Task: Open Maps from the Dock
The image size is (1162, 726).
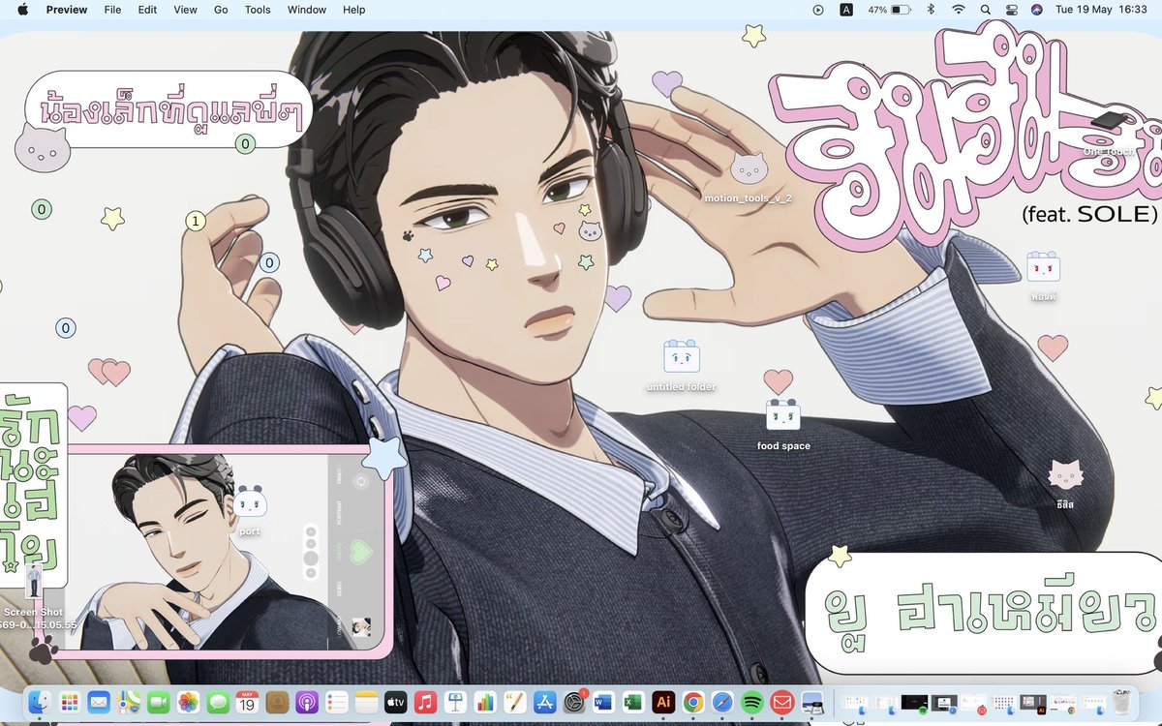Action: coord(128,702)
